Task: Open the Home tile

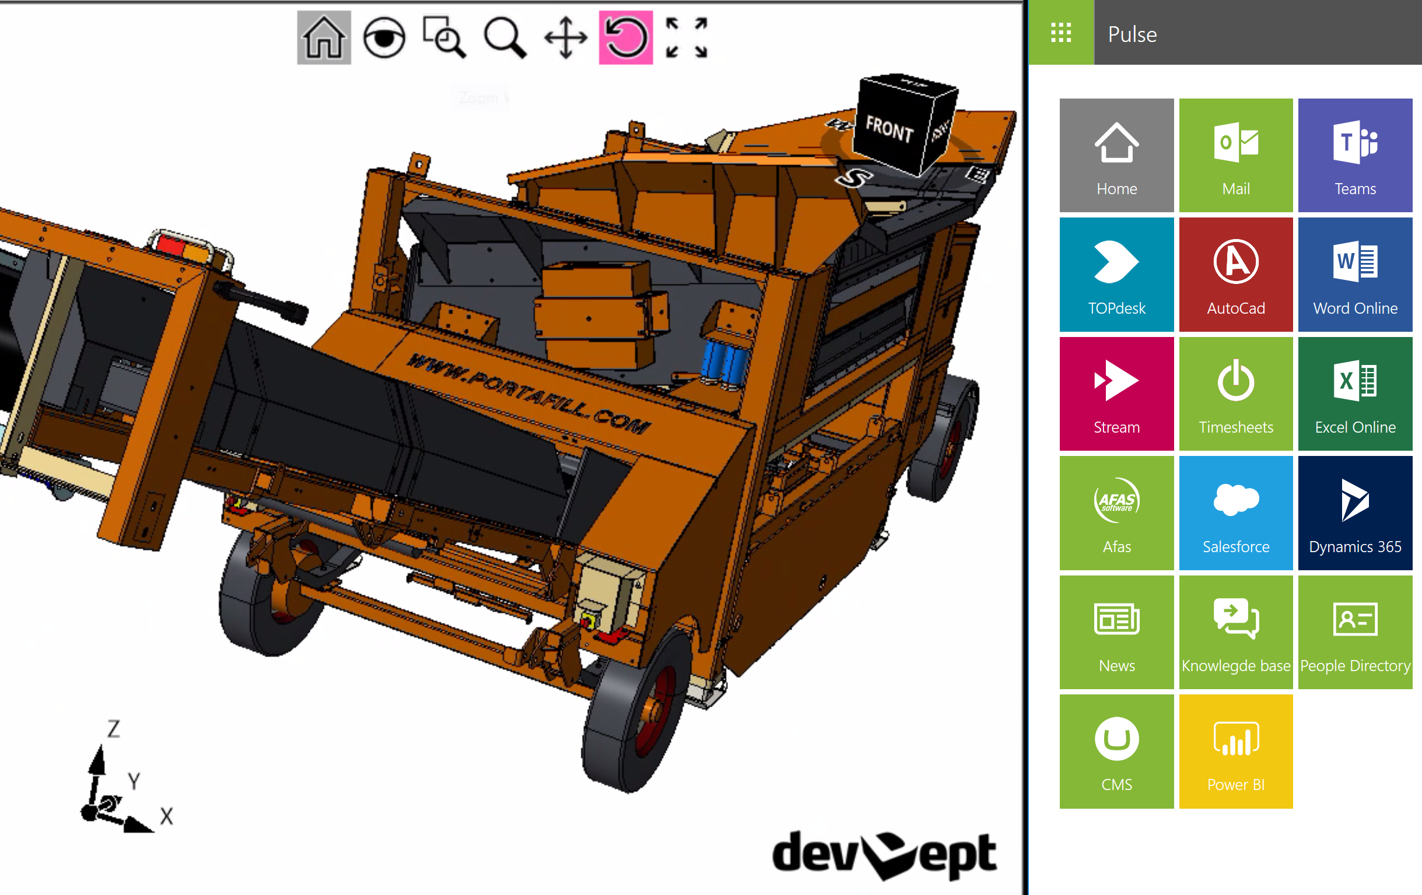Action: pos(1117,155)
